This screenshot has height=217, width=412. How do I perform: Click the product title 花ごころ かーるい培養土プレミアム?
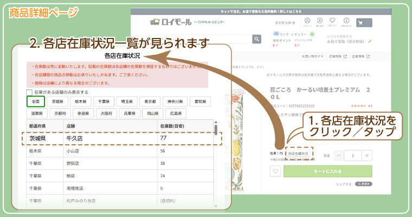point(320,93)
